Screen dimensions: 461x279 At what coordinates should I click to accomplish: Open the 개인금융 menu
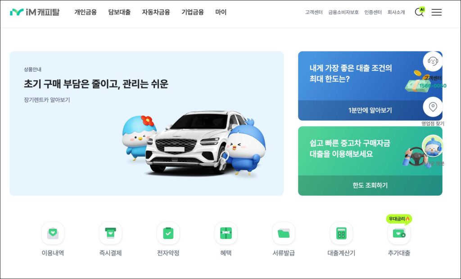pos(86,12)
